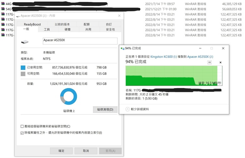Viewport: 245px width, 158px height.
Task: Enable 壓縮這個磁碟機來節省磁碟空間 checkbox
Action: pyautogui.click(x=22, y=126)
